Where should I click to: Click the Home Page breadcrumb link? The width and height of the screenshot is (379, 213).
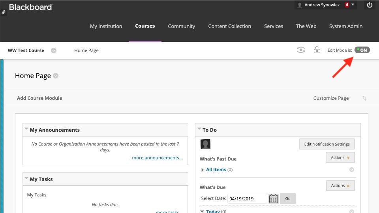pyautogui.click(x=86, y=50)
